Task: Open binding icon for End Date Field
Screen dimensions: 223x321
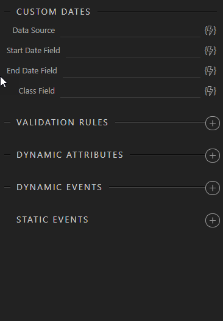Action: 210,71
